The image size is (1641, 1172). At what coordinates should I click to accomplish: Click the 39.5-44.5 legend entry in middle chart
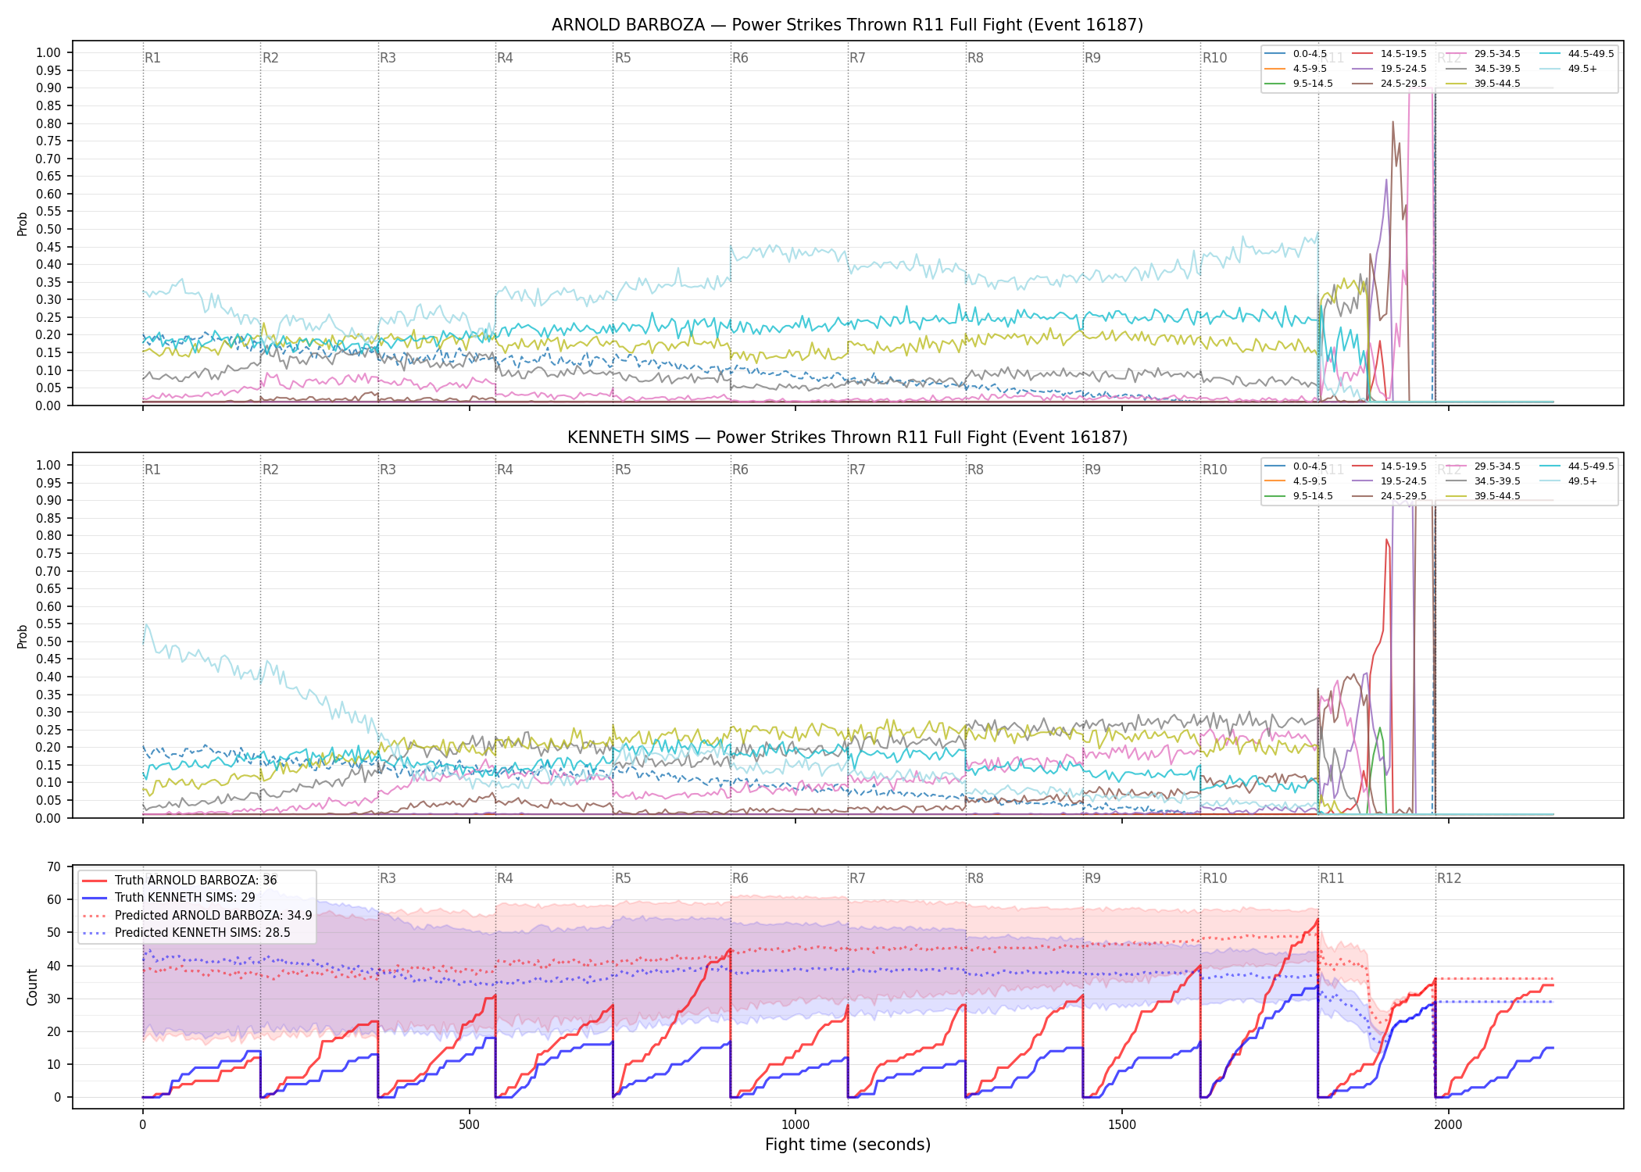point(1483,496)
